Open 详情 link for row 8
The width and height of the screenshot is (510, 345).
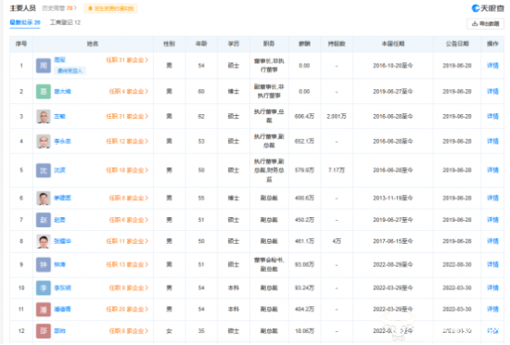492,241
